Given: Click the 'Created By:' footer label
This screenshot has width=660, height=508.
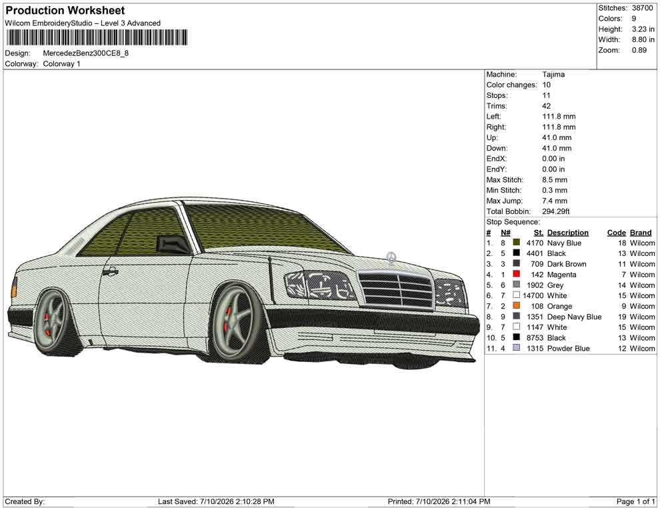Looking at the screenshot, I should click(x=25, y=501).
